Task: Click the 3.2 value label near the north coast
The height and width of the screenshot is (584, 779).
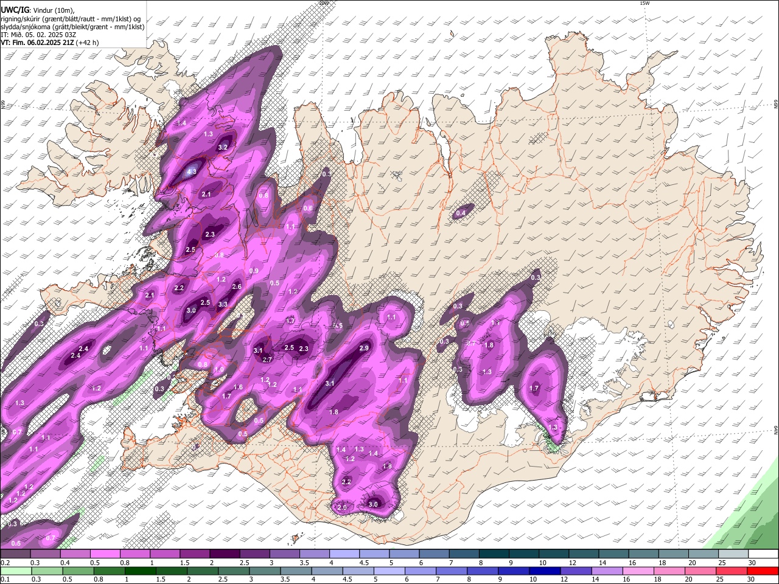Action: coord(223,147)
